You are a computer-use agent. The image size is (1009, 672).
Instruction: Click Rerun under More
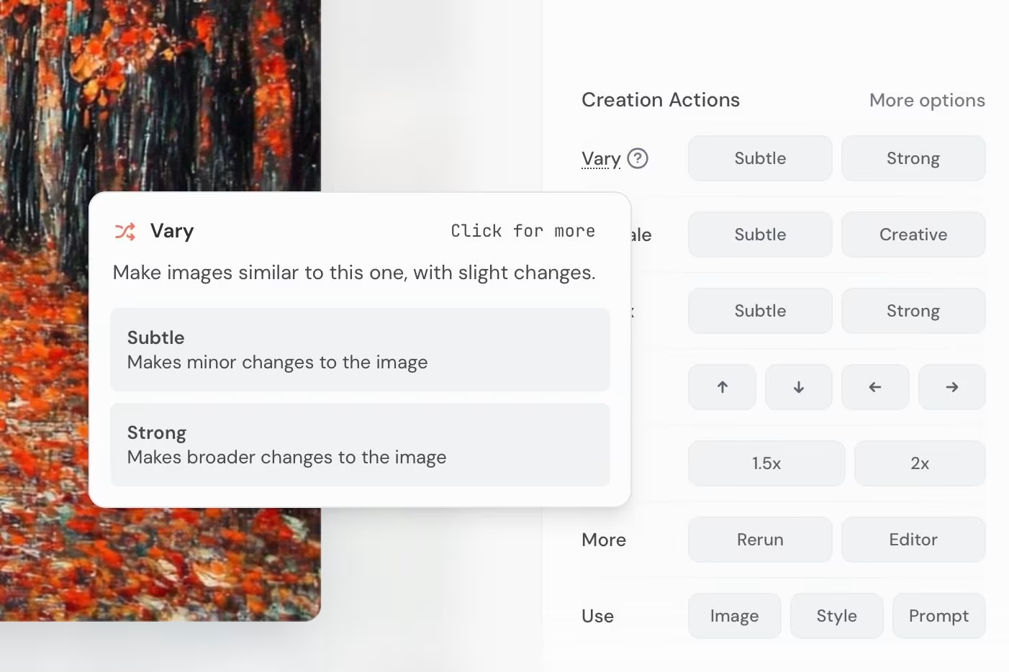759,540
